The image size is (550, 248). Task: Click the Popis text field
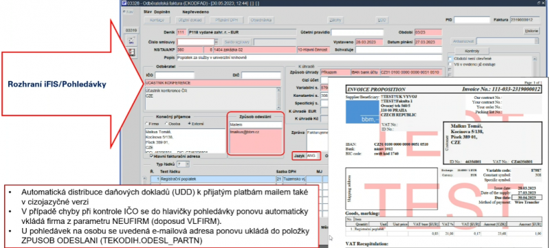(x=309, y=58)
